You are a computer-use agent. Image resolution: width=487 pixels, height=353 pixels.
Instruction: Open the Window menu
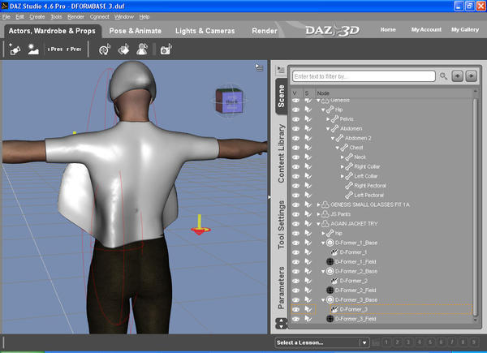click(124, 17)
